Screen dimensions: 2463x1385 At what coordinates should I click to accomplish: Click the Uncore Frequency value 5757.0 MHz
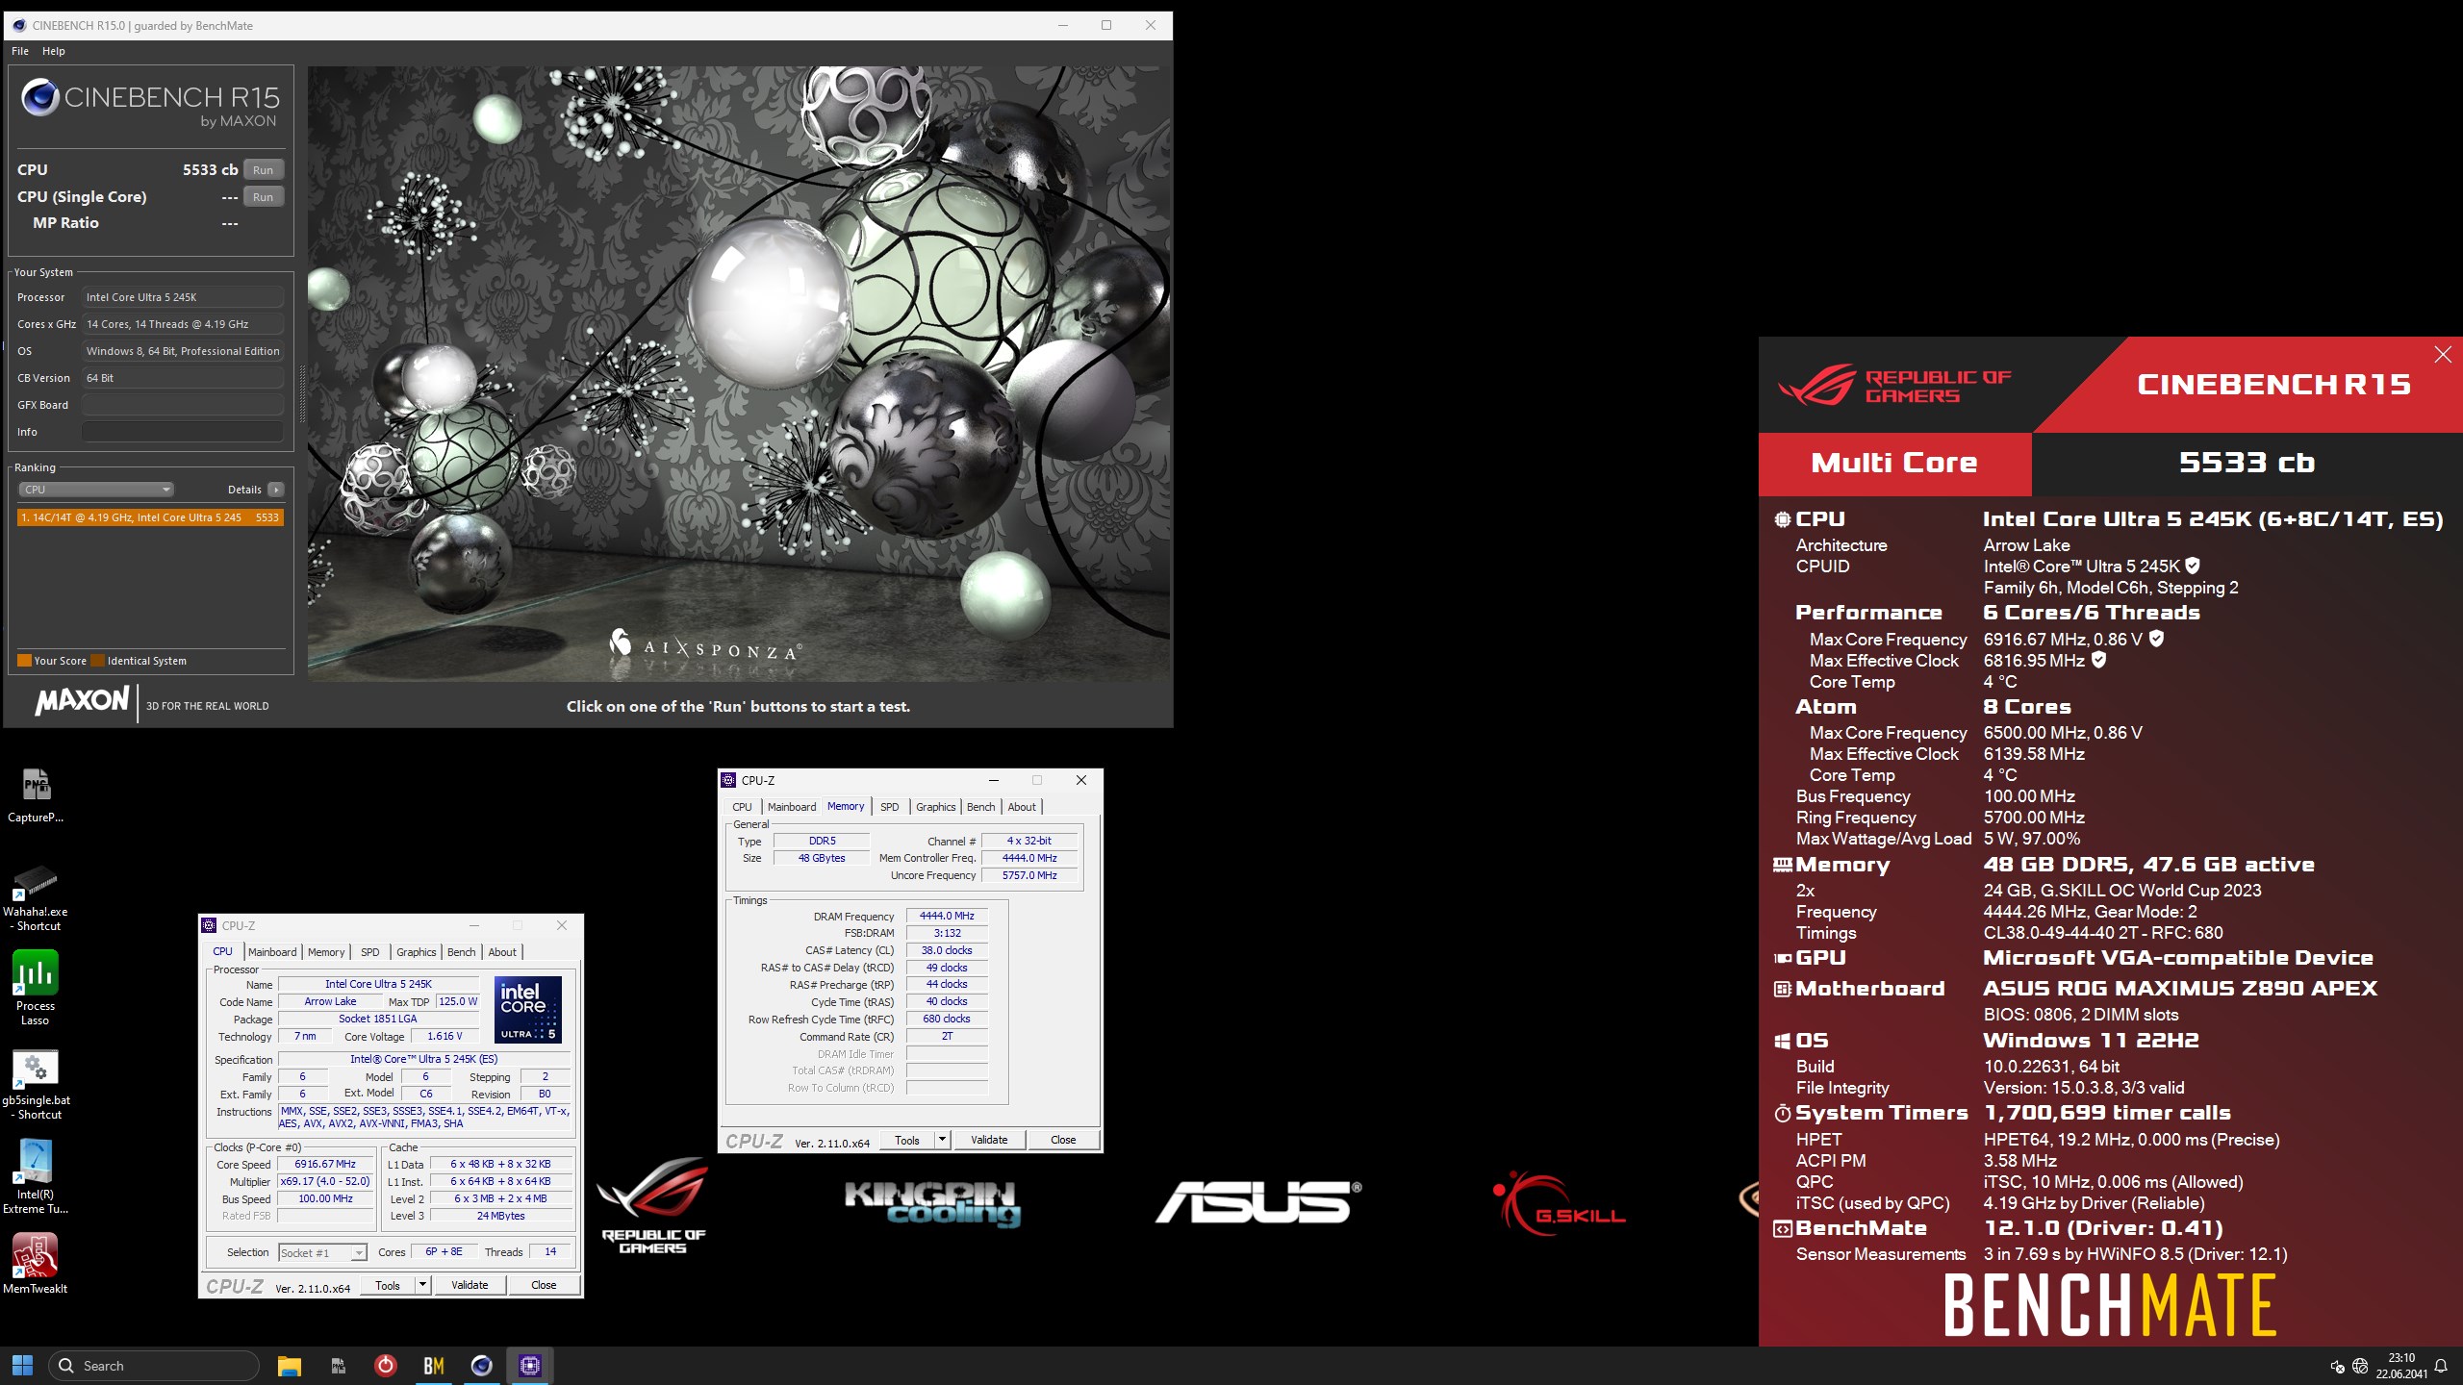(1029, 875)
